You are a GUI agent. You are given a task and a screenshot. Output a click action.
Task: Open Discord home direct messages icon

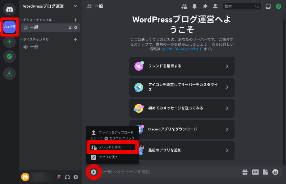coord(9,9)
